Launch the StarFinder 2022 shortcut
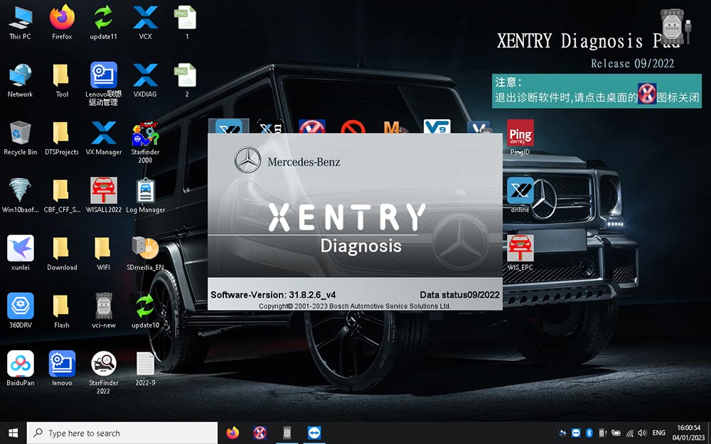This screenshot has height=444, width=711. [103, 372]
